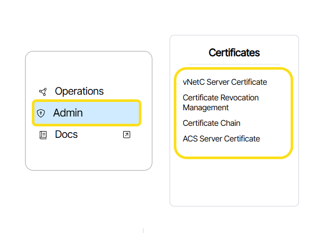Select ACS Server Certificate
Viewport: 335px width, 233px height.
point(221,138)
